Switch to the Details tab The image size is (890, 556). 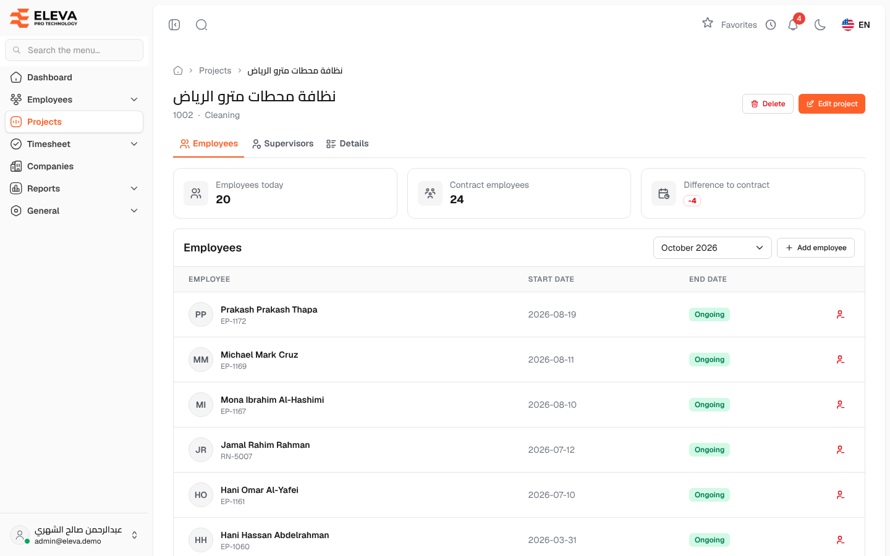[347, 143]
